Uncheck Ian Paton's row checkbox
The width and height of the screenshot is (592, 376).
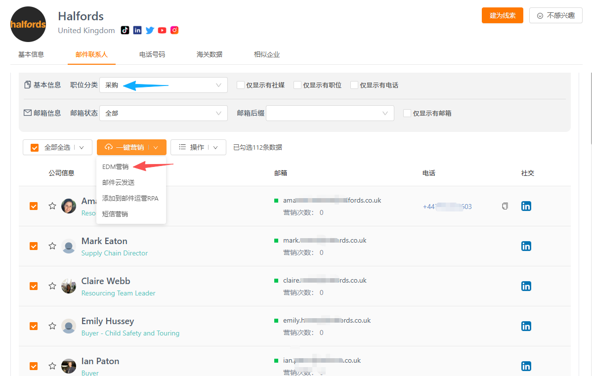pos(34,366)
